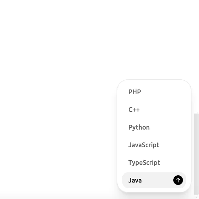Image resolution: width=199 pixels, height=199 pixels.
Task: Click the page scrollbar thumb
Action: click(196, 154)
